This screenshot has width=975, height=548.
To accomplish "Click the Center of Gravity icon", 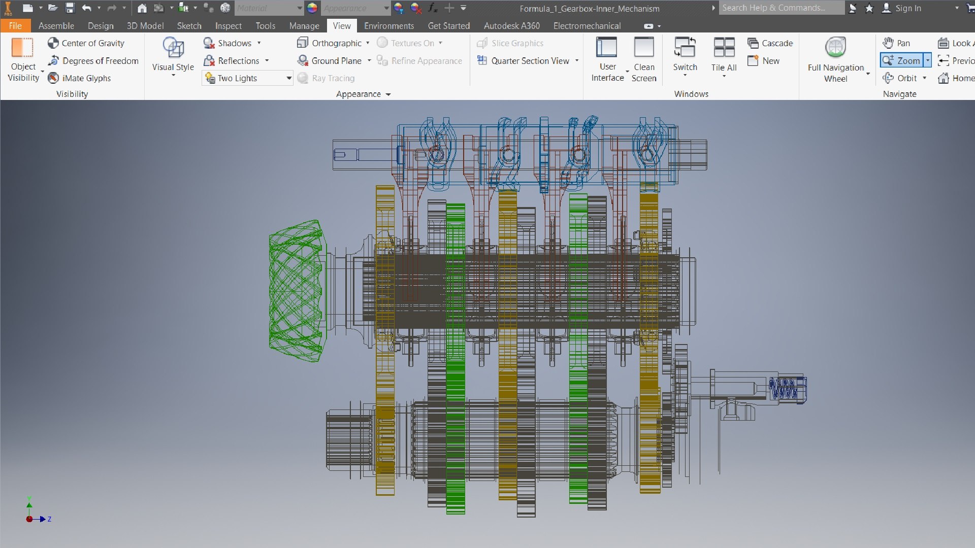I will (53, 43).
